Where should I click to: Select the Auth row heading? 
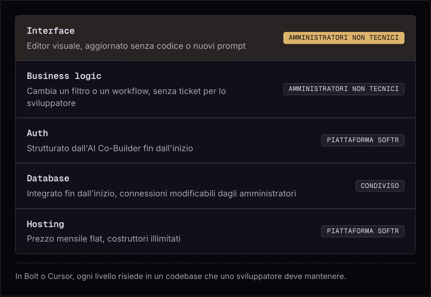pyautogui.click(x=37, y=133)
